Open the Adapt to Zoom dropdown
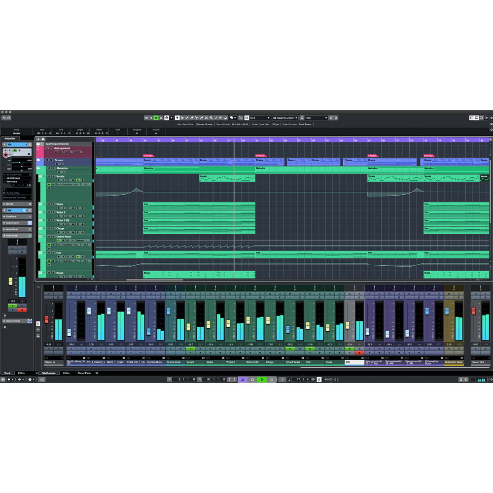 coord(285,118)
